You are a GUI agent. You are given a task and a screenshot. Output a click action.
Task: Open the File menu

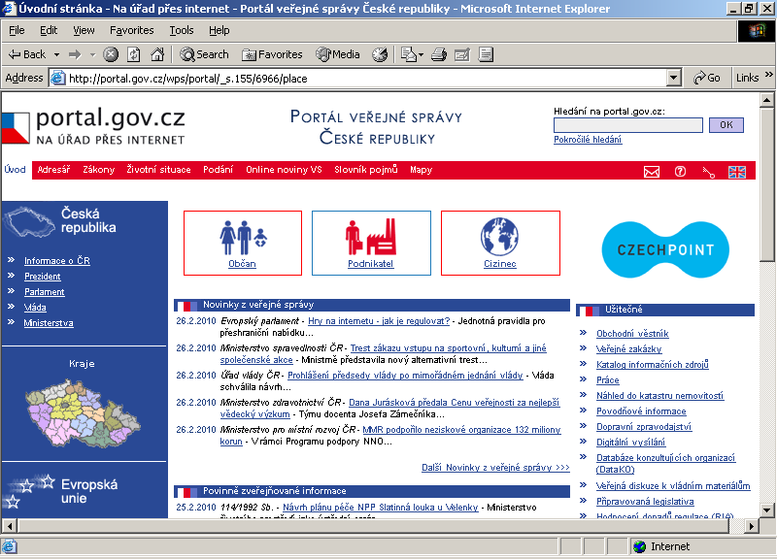pyautogui.click(x=17, y=30)
